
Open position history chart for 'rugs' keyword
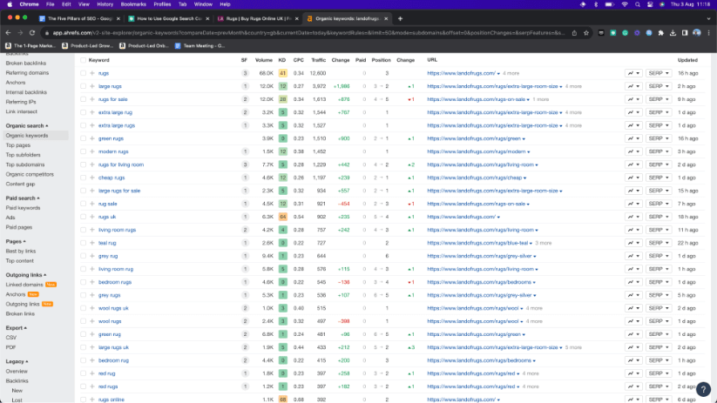(632, 73)
